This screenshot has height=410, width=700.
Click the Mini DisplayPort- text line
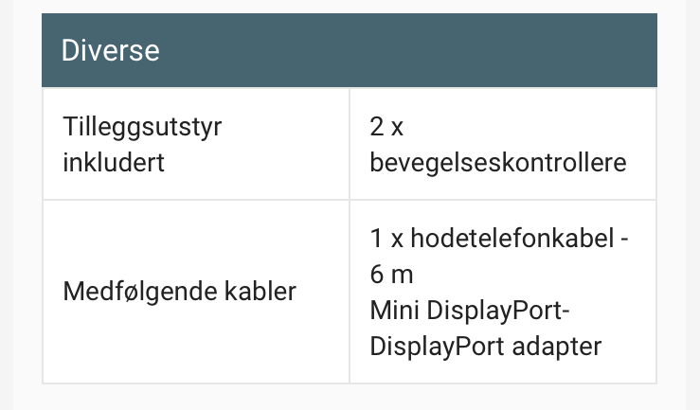pyautogui.click(x=470, y=311)
